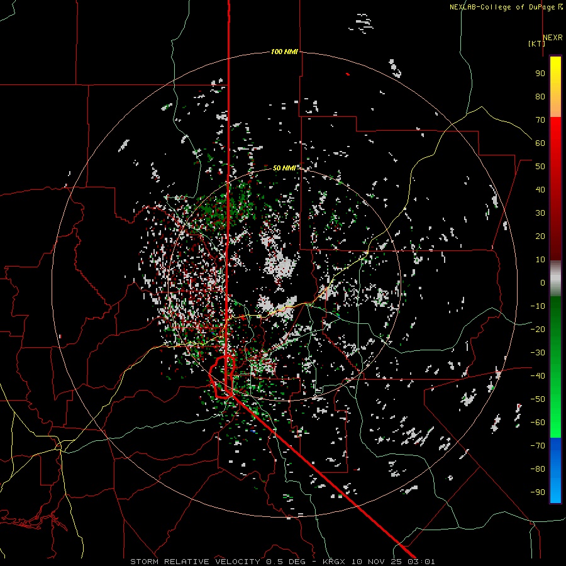Click the -90 scale label
The width and height of the screenshot is (566, 566).
(x=538, y=492)
